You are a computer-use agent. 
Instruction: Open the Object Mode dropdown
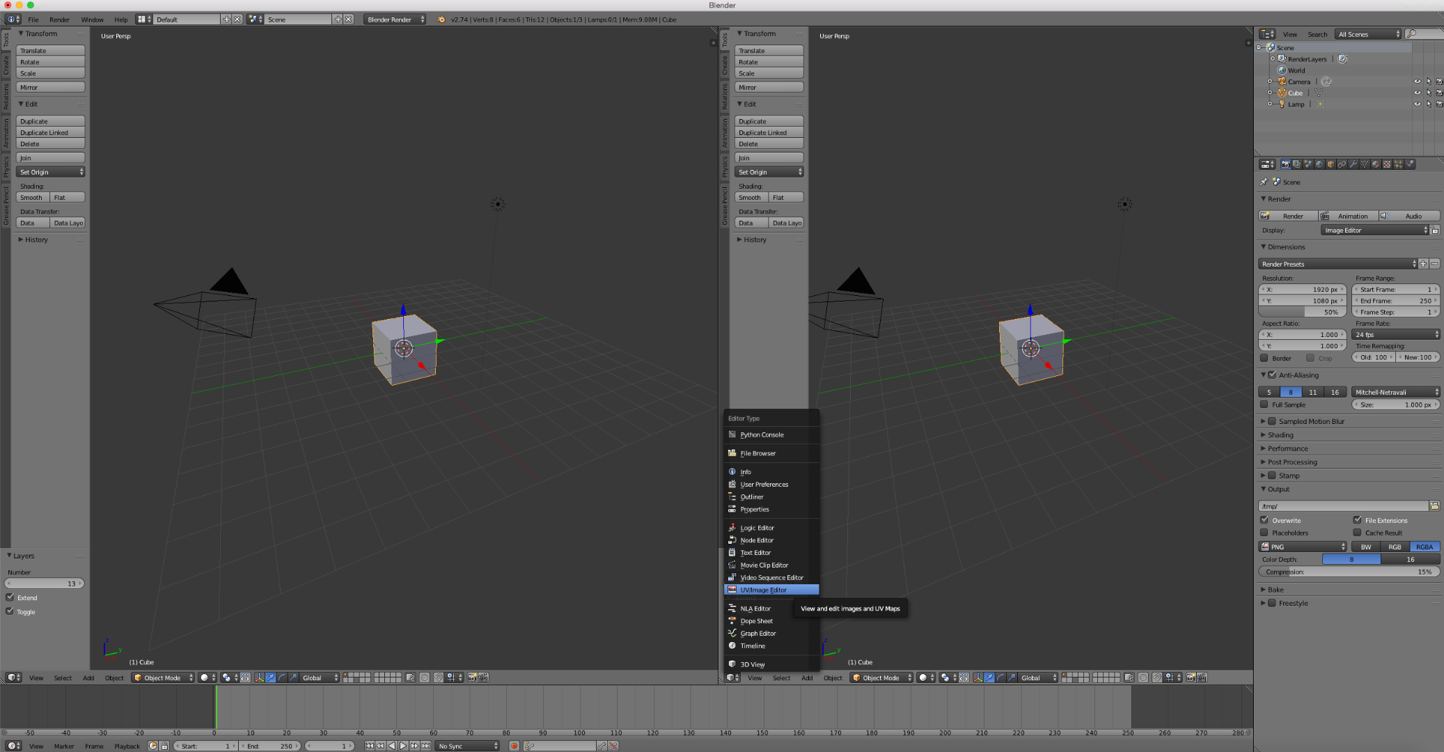[x=162, y=677]
